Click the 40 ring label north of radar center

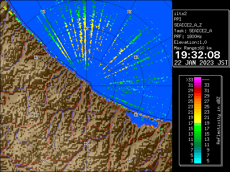86,29
